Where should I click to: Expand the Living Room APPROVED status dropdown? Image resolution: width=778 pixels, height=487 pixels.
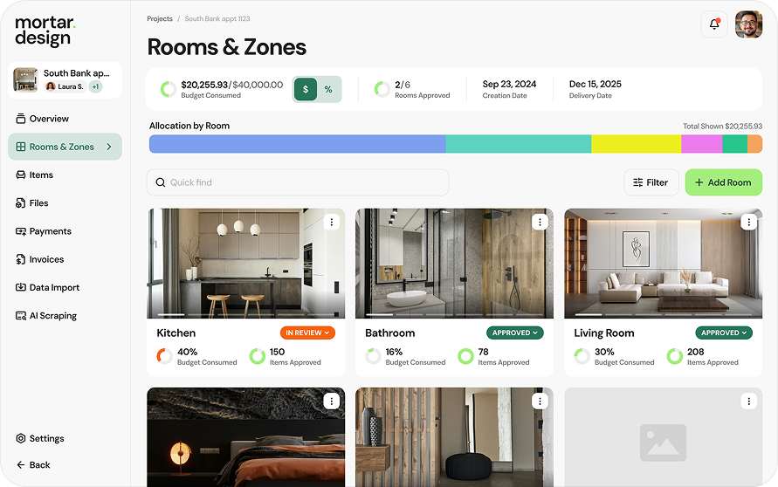tap(724, 333)
